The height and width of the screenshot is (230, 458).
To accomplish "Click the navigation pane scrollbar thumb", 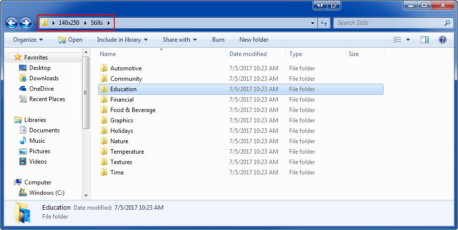I will pyautogui.click(x=86, y=92).
